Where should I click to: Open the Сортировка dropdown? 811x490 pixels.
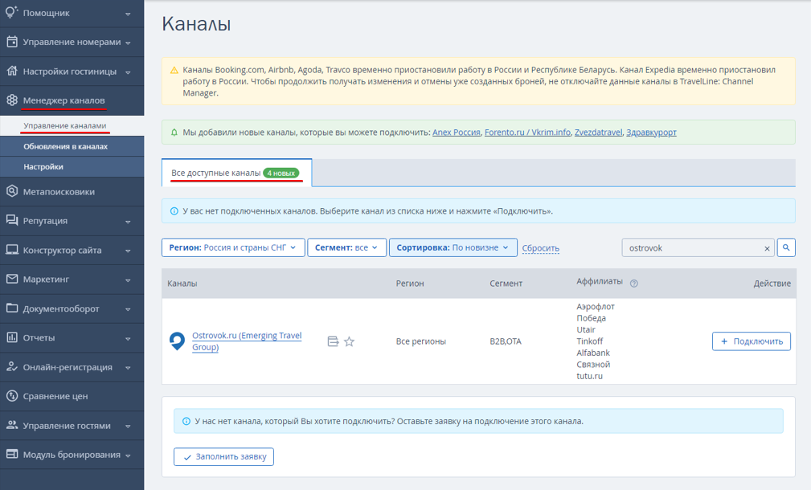click(x=453, y=247)
